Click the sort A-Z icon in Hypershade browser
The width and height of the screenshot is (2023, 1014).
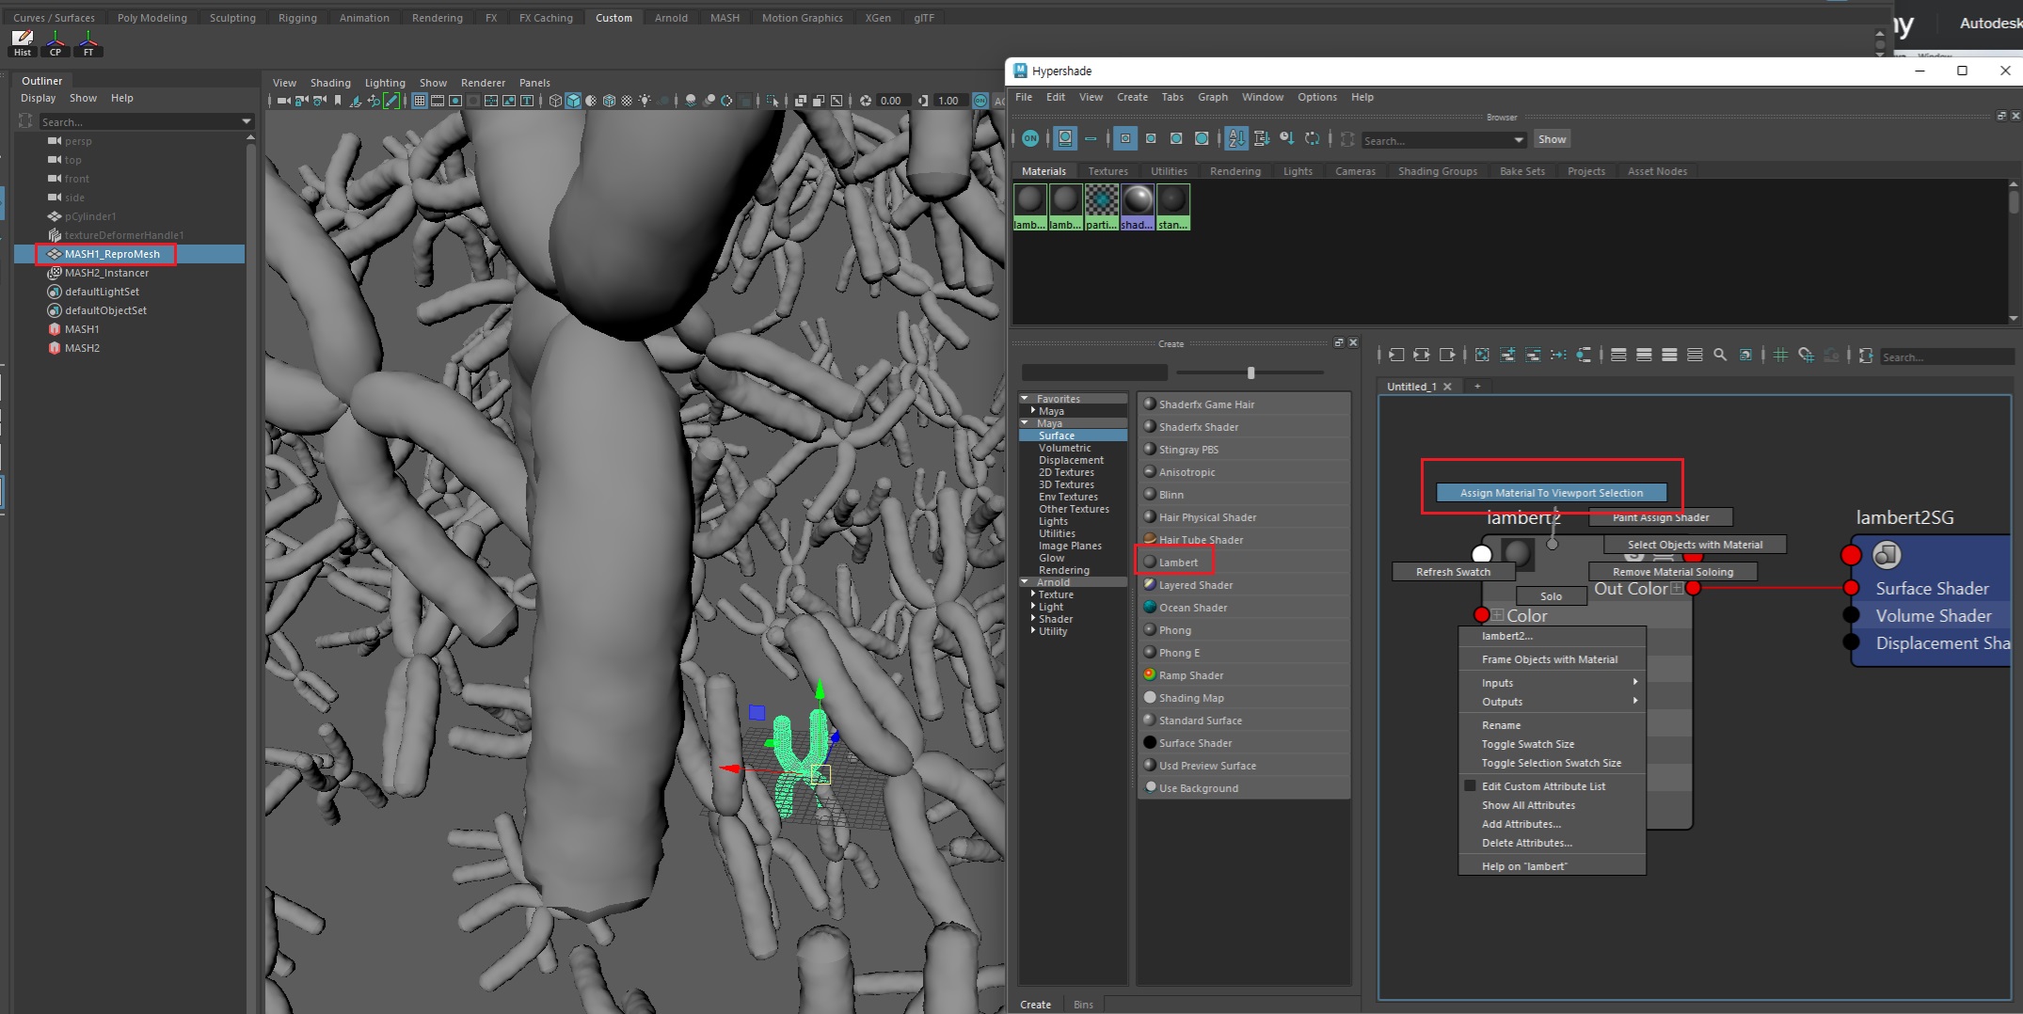(x=1236, y=139)
